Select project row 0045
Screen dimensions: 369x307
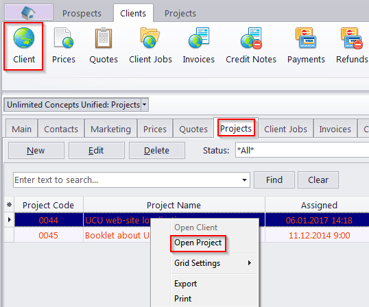coord(187,235)
